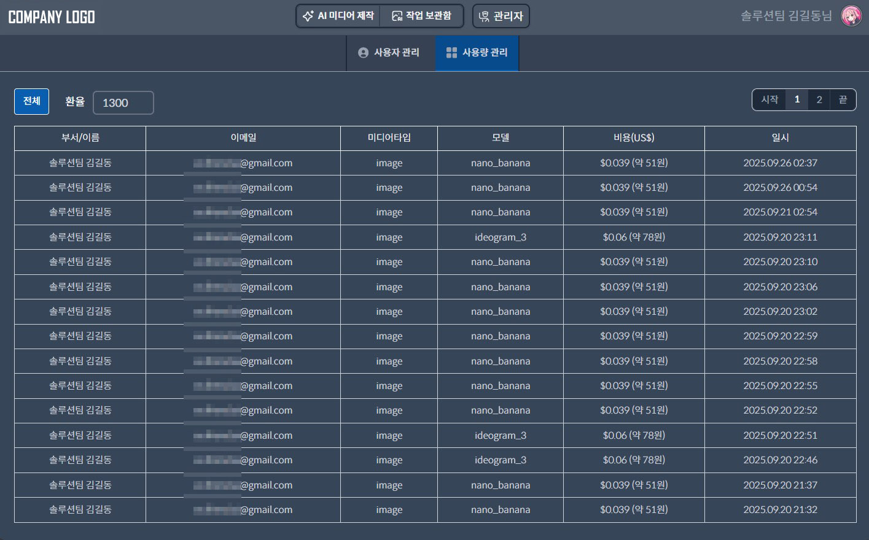Jump to last page with 끝
Screen dimensions: 869x540
843,99
